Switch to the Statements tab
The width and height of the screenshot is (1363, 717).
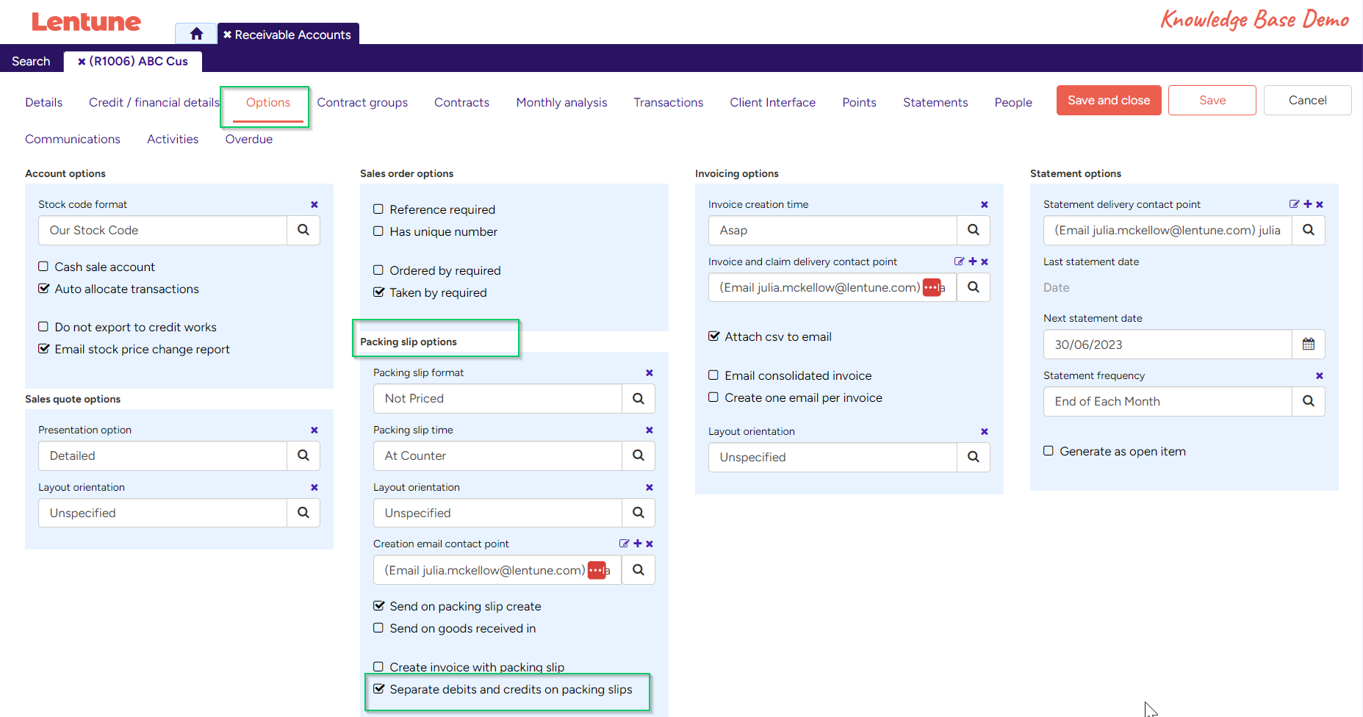point(935,102)
